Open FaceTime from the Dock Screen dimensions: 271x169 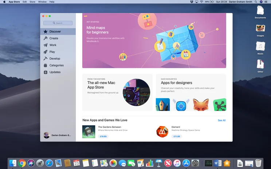131,163
